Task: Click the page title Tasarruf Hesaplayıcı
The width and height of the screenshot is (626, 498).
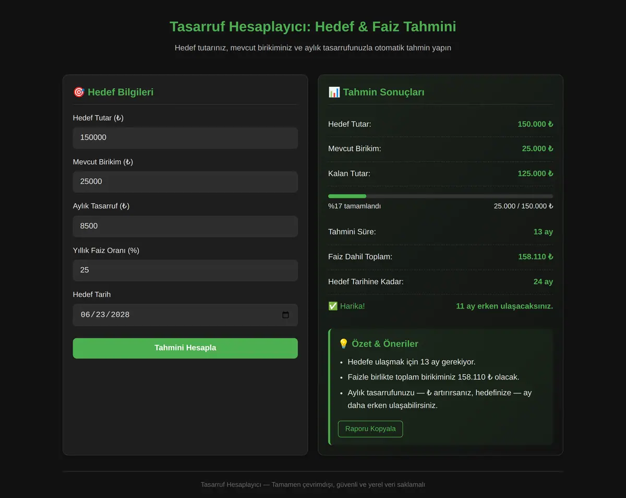Action: (313, 27)
